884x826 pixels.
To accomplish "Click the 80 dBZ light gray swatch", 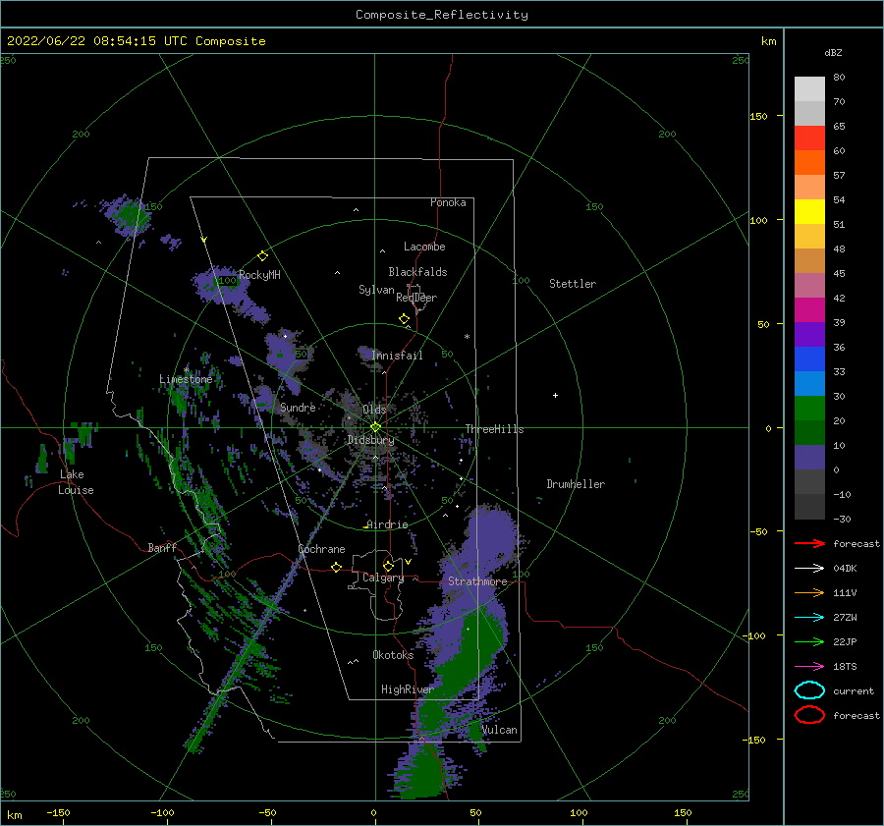I will click(809, 88).
